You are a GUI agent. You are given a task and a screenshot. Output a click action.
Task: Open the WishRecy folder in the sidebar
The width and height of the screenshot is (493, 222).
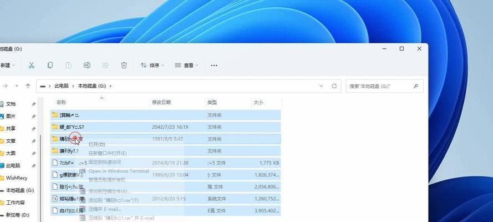click(17, 178)
